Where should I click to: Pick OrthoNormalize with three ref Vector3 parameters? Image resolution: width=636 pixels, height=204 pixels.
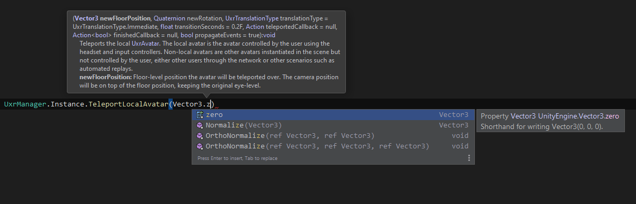point(333,146)
